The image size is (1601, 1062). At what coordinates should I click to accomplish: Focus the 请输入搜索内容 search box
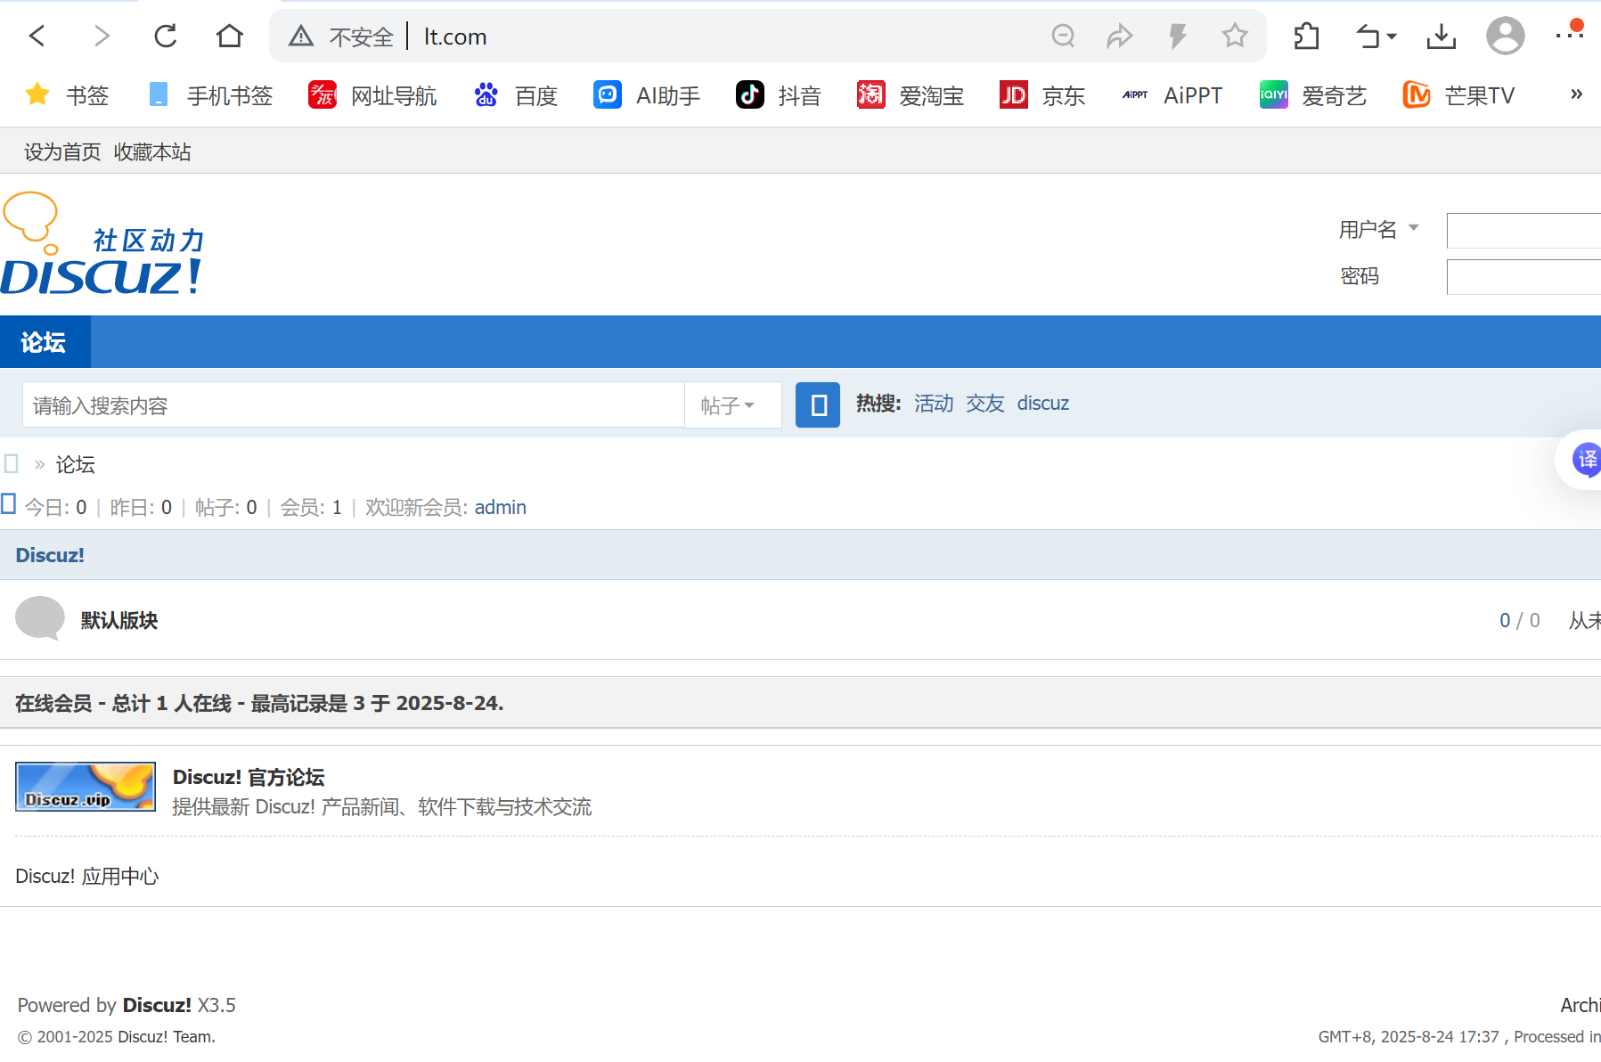354,405
